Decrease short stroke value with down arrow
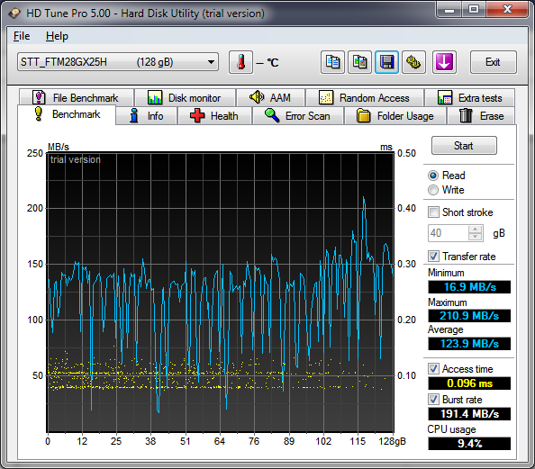535x469 pixels. [475, 237]
